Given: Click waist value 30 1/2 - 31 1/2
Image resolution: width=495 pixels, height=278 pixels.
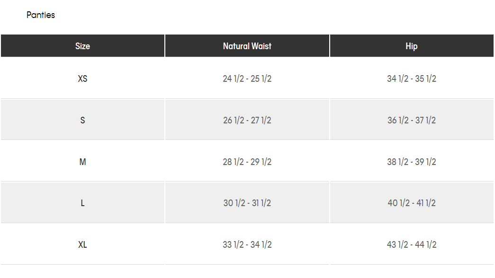Looking at the screenshot, I should point(247,203).
